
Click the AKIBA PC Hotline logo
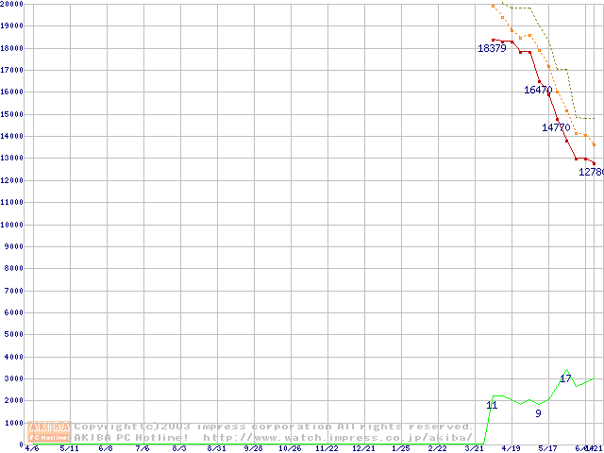click(50, 431)
